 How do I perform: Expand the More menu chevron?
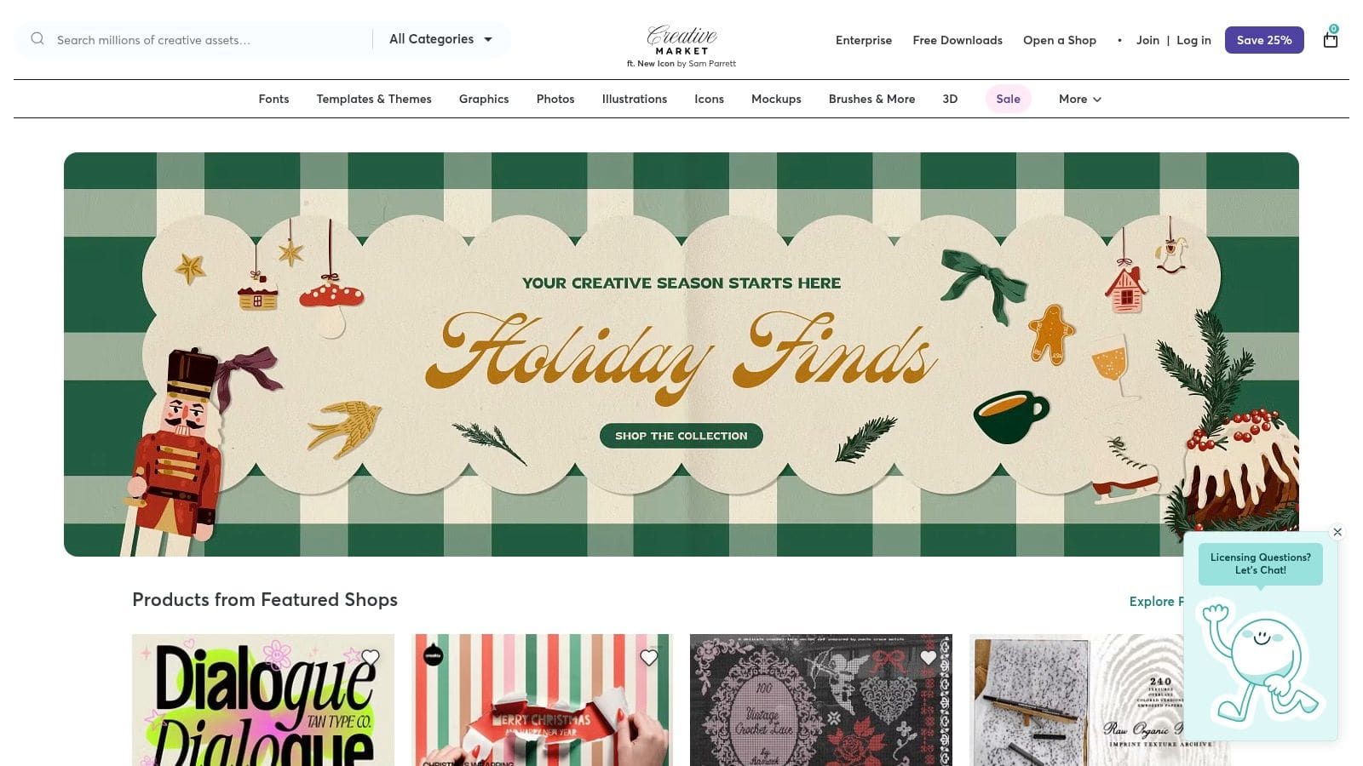(x=1097, y=100)
